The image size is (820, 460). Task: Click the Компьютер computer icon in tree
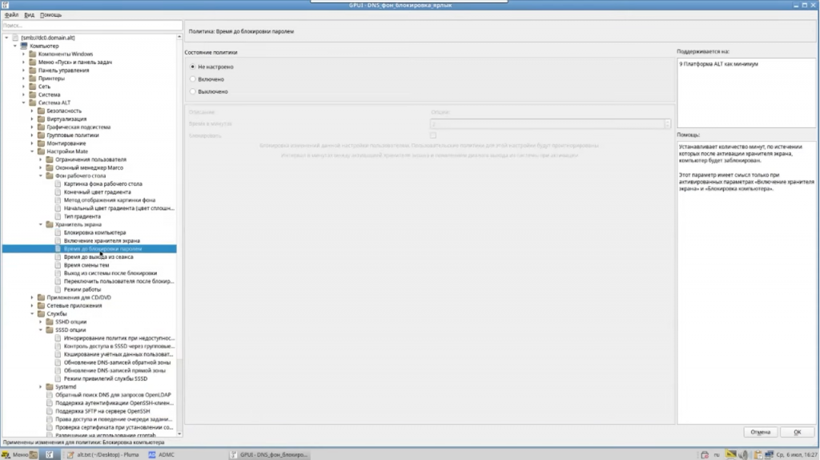click(x=24, y=46)
